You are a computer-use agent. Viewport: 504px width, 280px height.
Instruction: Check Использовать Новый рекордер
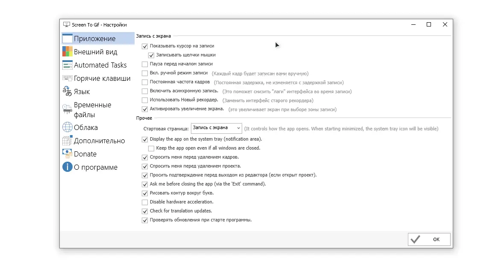145,100
